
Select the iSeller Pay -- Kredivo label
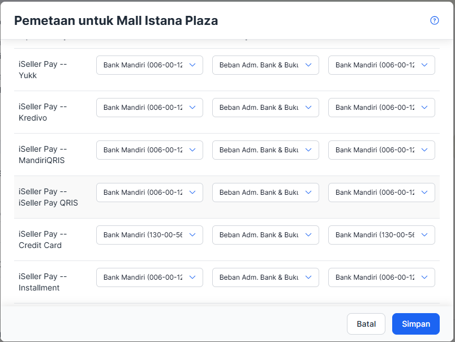[x=42, y=112]
